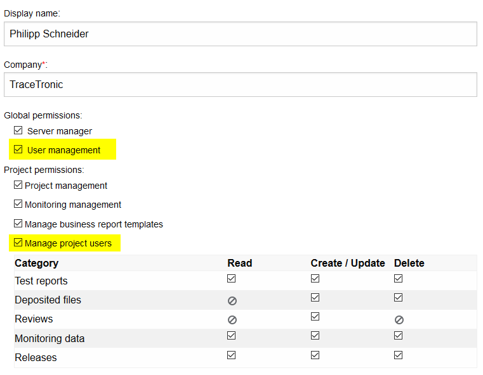Toggle Create / Update for Reviews
Viewport: 483px width, 375px height.
tap(315, 317)
